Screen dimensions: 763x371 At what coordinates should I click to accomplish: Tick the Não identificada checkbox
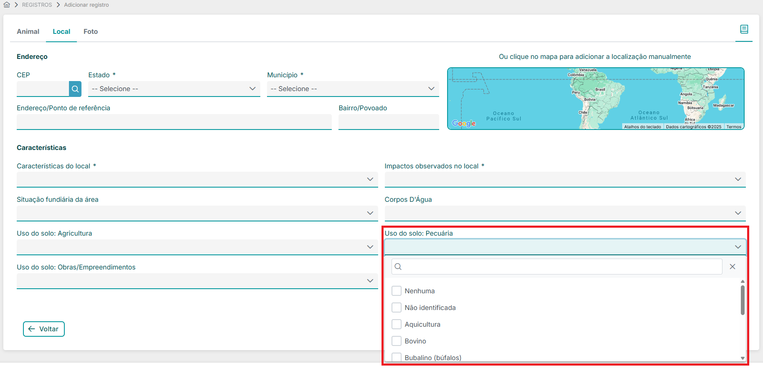(x=397, y=307)
